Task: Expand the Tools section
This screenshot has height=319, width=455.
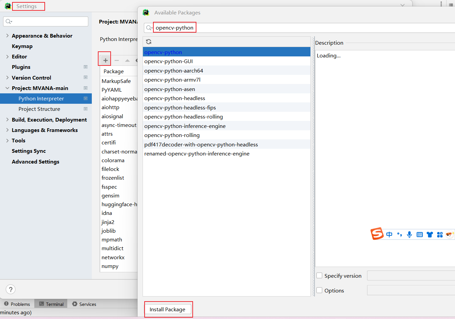Action: pos(7,140)
